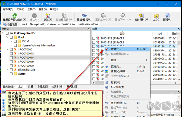182x117 pixels.
Task: Check the Root folder checkbox
Action: pos(11,37)
